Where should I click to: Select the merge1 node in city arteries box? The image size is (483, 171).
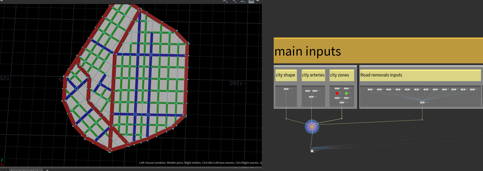point(311,97)
